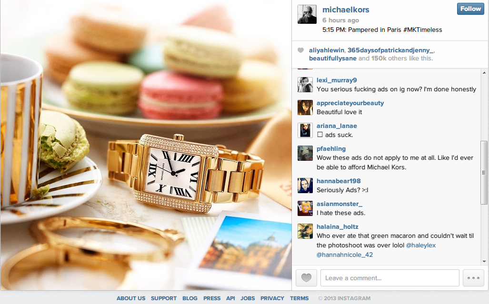Click the heart like button below the comments
Screen dimensions: 489x304
306,277
